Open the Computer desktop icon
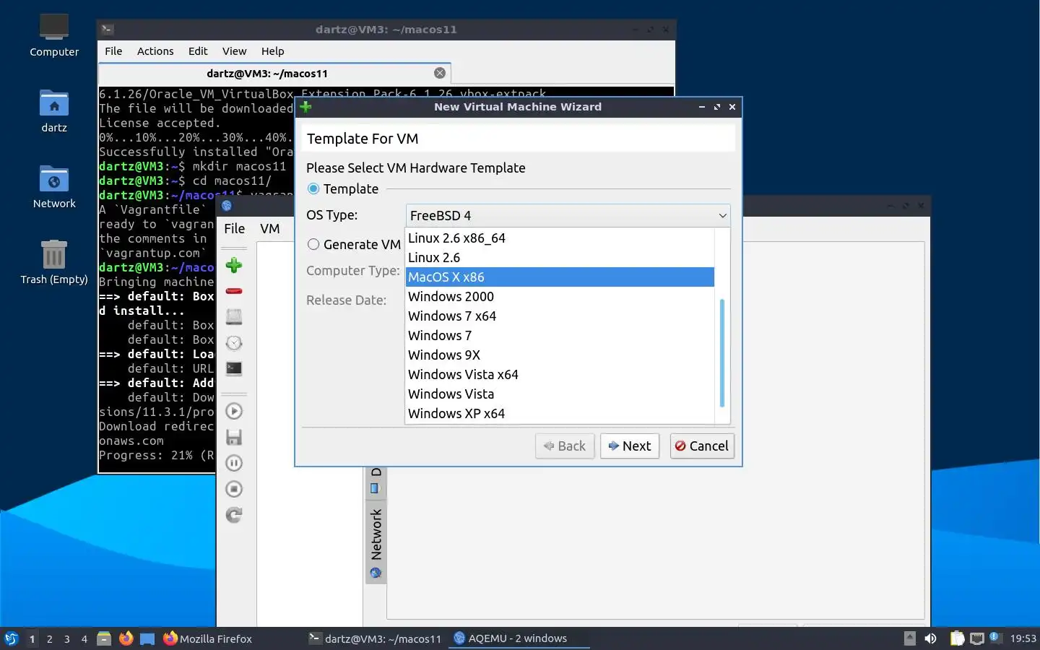 click(x=54, y=35)
